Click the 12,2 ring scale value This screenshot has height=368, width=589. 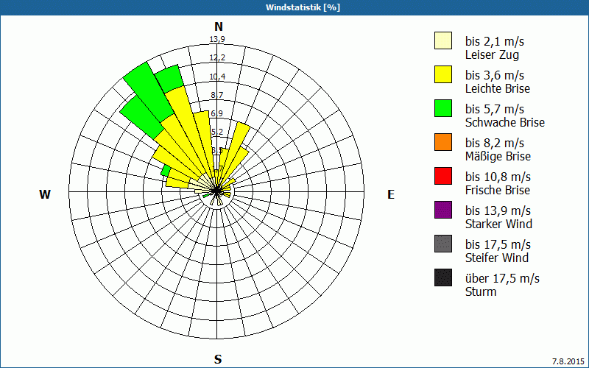click(217, 57)
